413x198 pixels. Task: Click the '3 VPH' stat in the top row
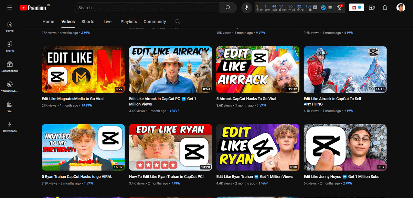86,33
